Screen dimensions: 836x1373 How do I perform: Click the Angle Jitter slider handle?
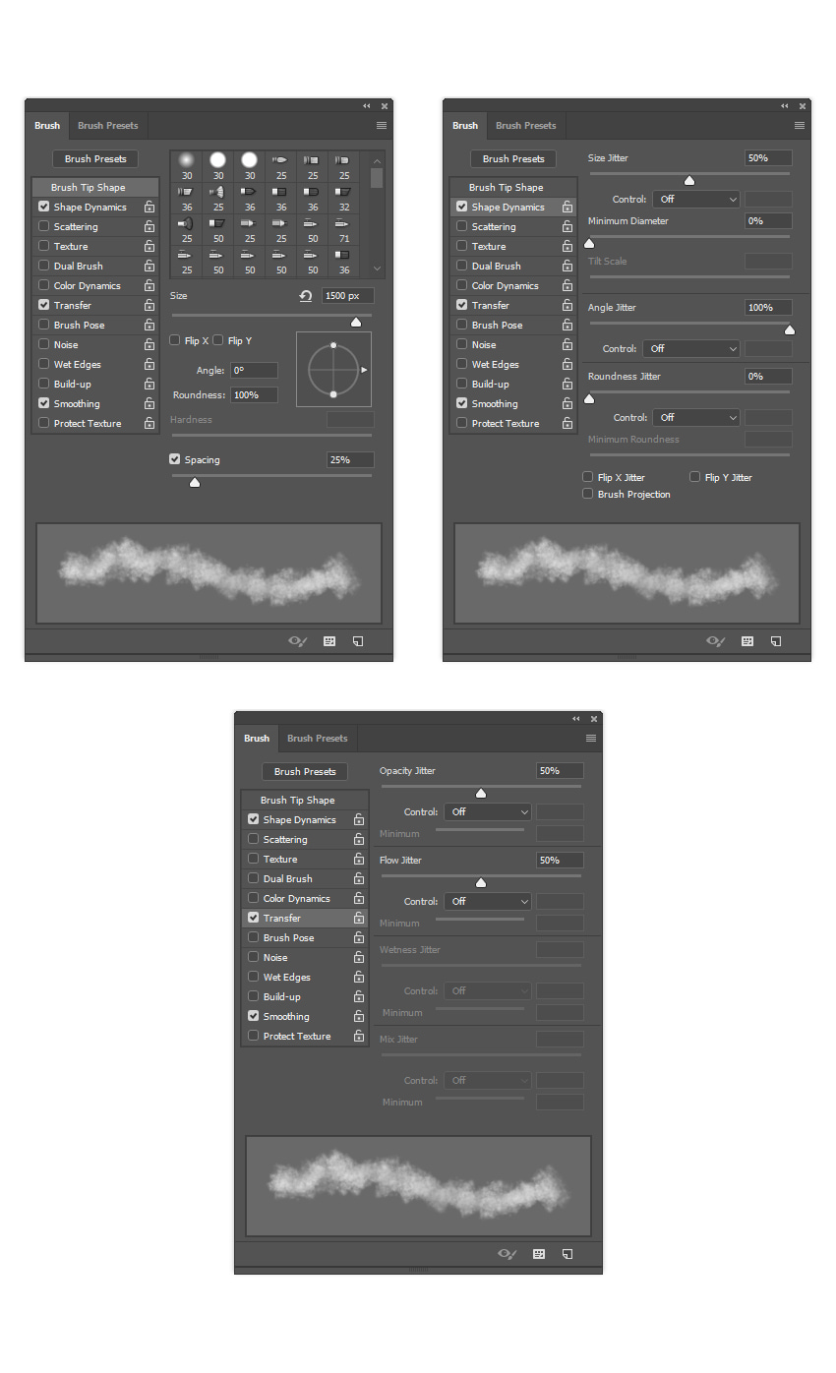pos(789,330)
